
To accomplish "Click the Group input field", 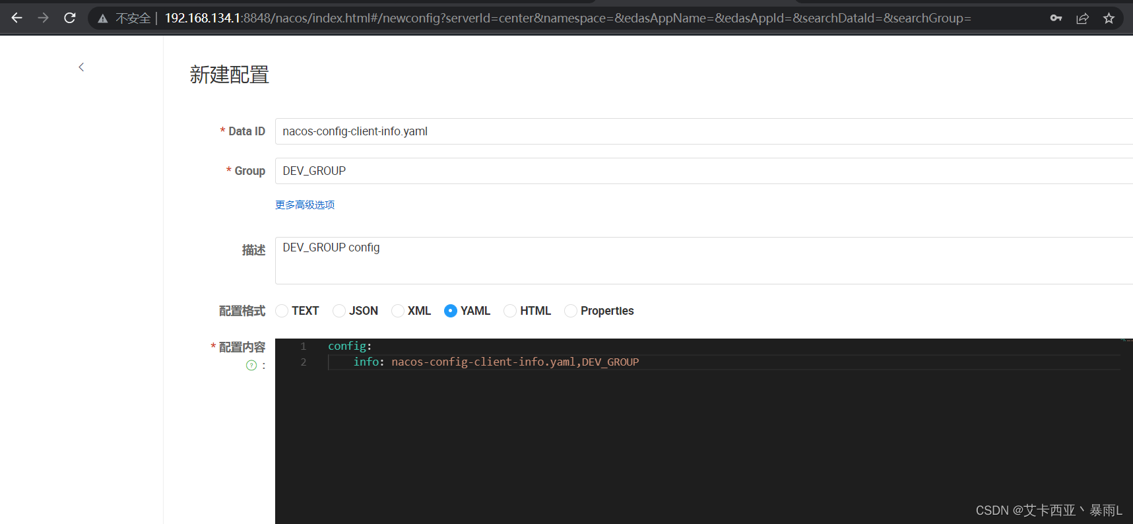I will point(704,171).
